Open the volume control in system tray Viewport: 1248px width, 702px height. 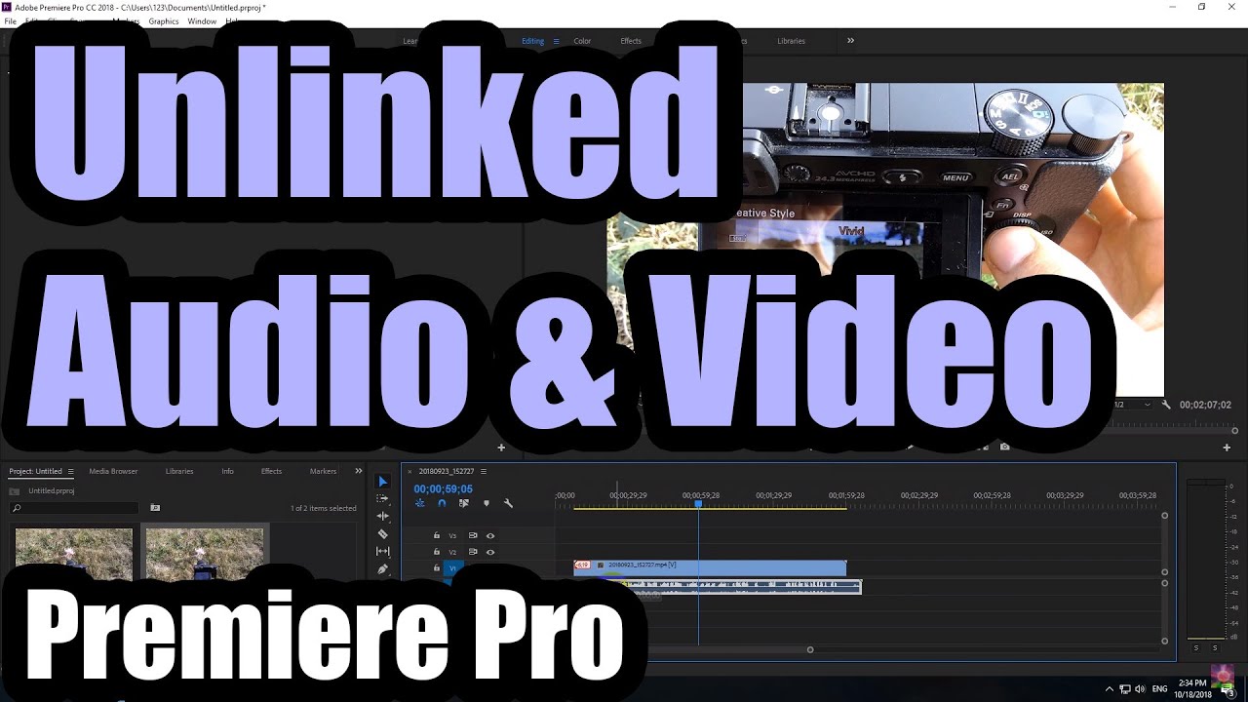pyautogui.click(x=1141, y=688)
